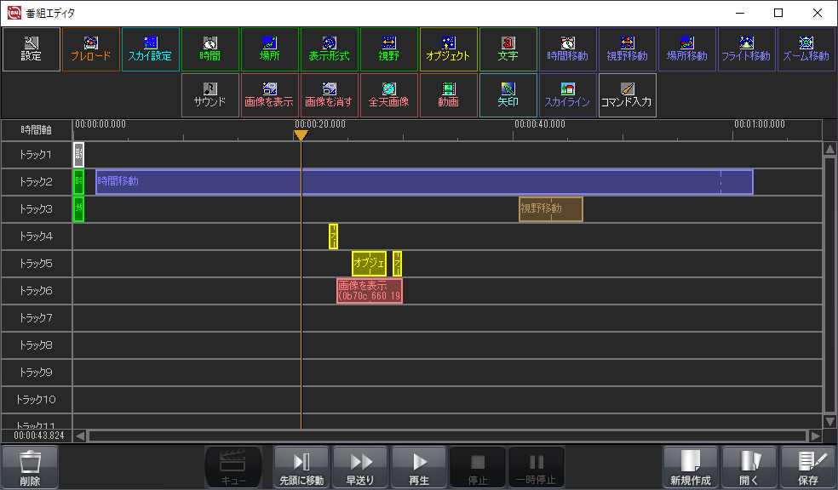Select the プレロード preload tool

[91, 49]
